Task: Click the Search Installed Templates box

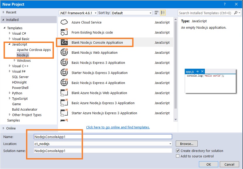Action: pos(206,13)
